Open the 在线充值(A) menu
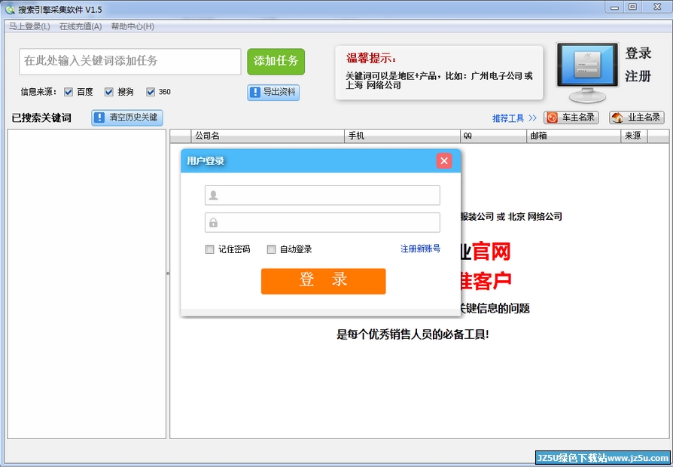This screenshot has height=467, width=673. pos(81,26)
